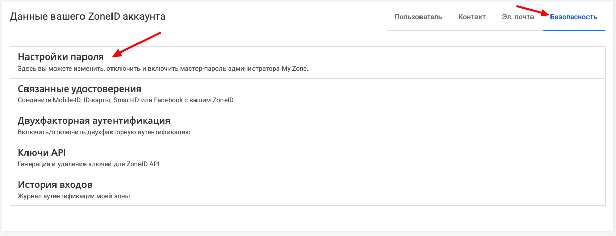Screen dimensions: 616x236
Task: Select the Эл. почта tab
Action: click(518, 17)
